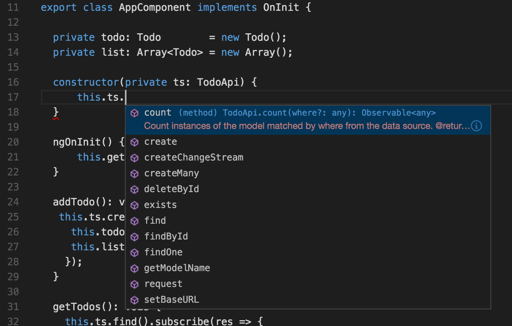The height and width of the screenshot is (326, 512).
Task: Choose createMany from the autocomplete list
Action: click(171, 173)
